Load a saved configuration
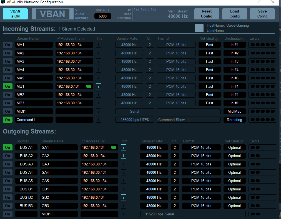This screenshot has width=281, height=219. coord(234,14)
